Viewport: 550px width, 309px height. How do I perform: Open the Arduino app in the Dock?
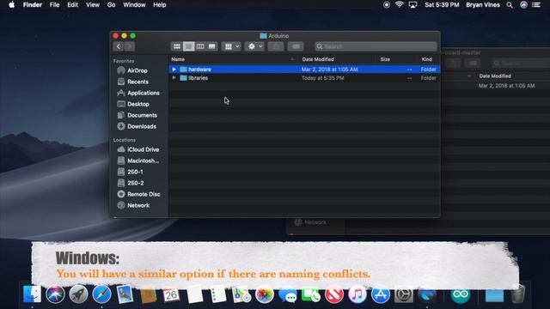click(461, 294)
